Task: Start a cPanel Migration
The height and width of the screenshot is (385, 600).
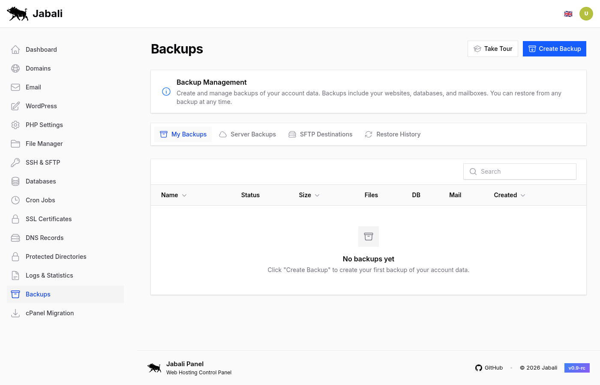Action: (49, 313)
